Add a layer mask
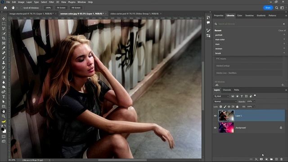 click(x=261, y=159)
